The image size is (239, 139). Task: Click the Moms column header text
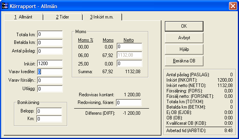(108, 40)
